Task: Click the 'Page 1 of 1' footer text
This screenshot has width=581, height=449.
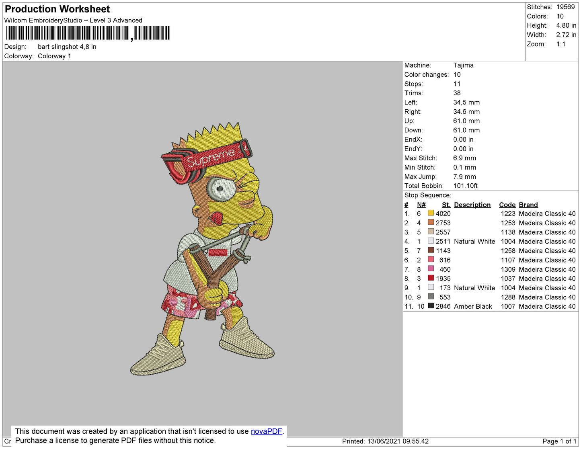Action: pyautogui.click(x=559, y=441)
